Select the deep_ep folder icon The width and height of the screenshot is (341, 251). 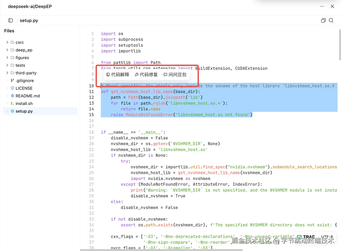(12, 50)
